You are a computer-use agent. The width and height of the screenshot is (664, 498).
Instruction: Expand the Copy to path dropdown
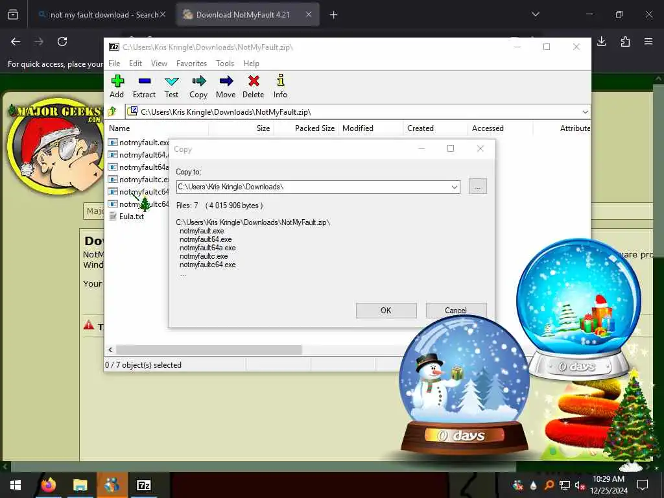tap(455, 187)
